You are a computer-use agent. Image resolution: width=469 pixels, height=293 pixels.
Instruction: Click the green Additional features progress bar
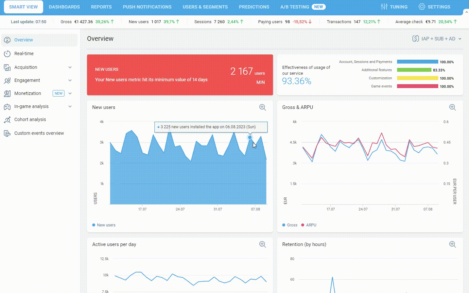point(414,70)
